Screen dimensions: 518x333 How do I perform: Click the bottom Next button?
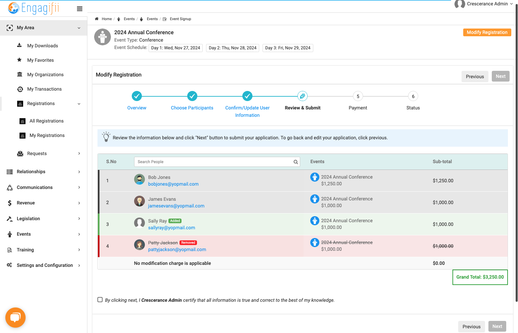497,326
